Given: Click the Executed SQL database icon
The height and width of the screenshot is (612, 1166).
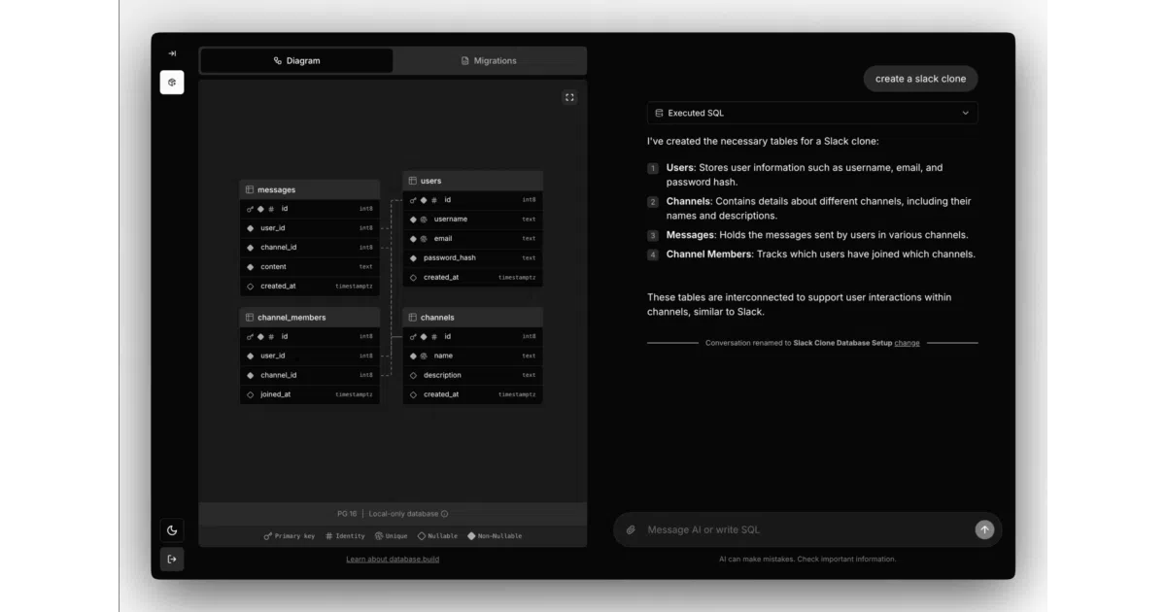Looking at the screenshot, I should point(660,113).
